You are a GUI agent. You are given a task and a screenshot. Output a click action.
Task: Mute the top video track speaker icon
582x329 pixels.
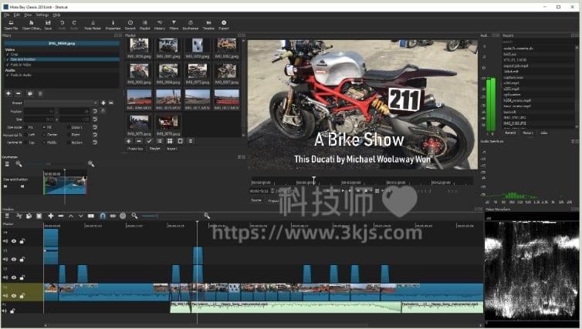pos(5,241)
